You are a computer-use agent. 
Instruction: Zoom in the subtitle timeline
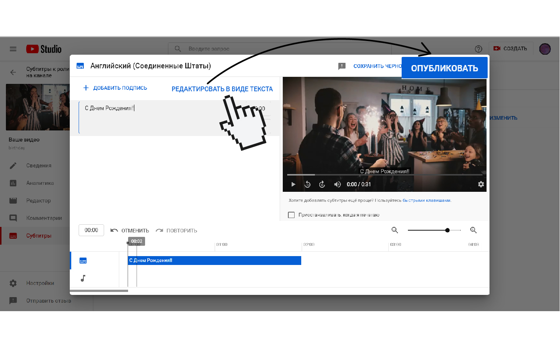coord(473,230)
